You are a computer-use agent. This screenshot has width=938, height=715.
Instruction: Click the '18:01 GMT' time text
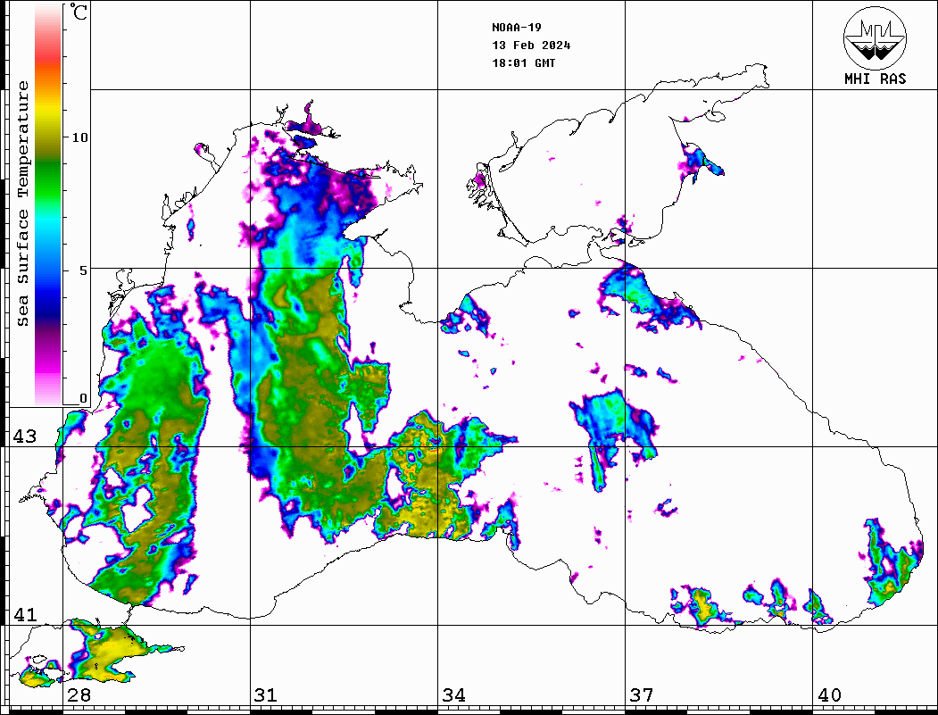(x=524, y=62)
